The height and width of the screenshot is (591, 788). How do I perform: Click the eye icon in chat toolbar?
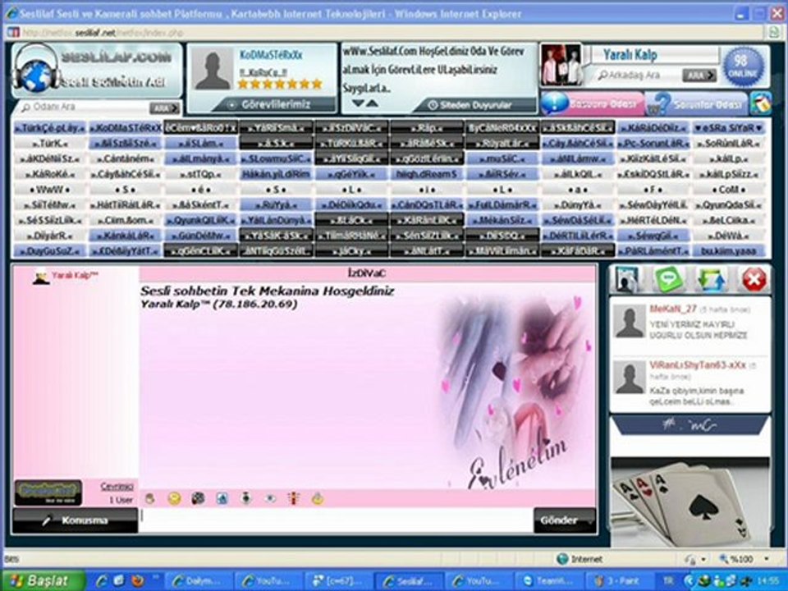pos(270,498)
